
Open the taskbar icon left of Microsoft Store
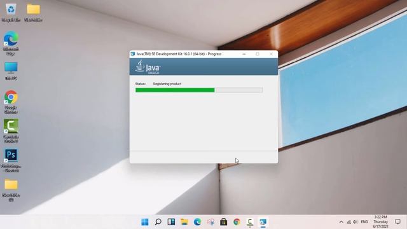210,222
